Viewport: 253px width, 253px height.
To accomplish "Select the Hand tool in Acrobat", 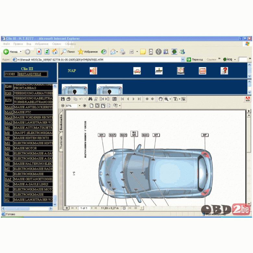I will pos(160,99).
